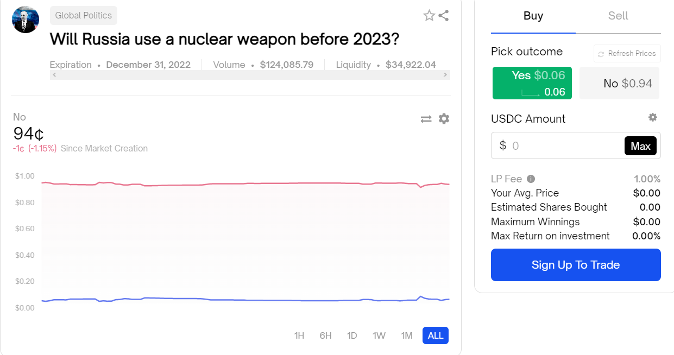The image size is (674, 355).
Task: Click Sign Up To Trade
Action: pos(576,265)
